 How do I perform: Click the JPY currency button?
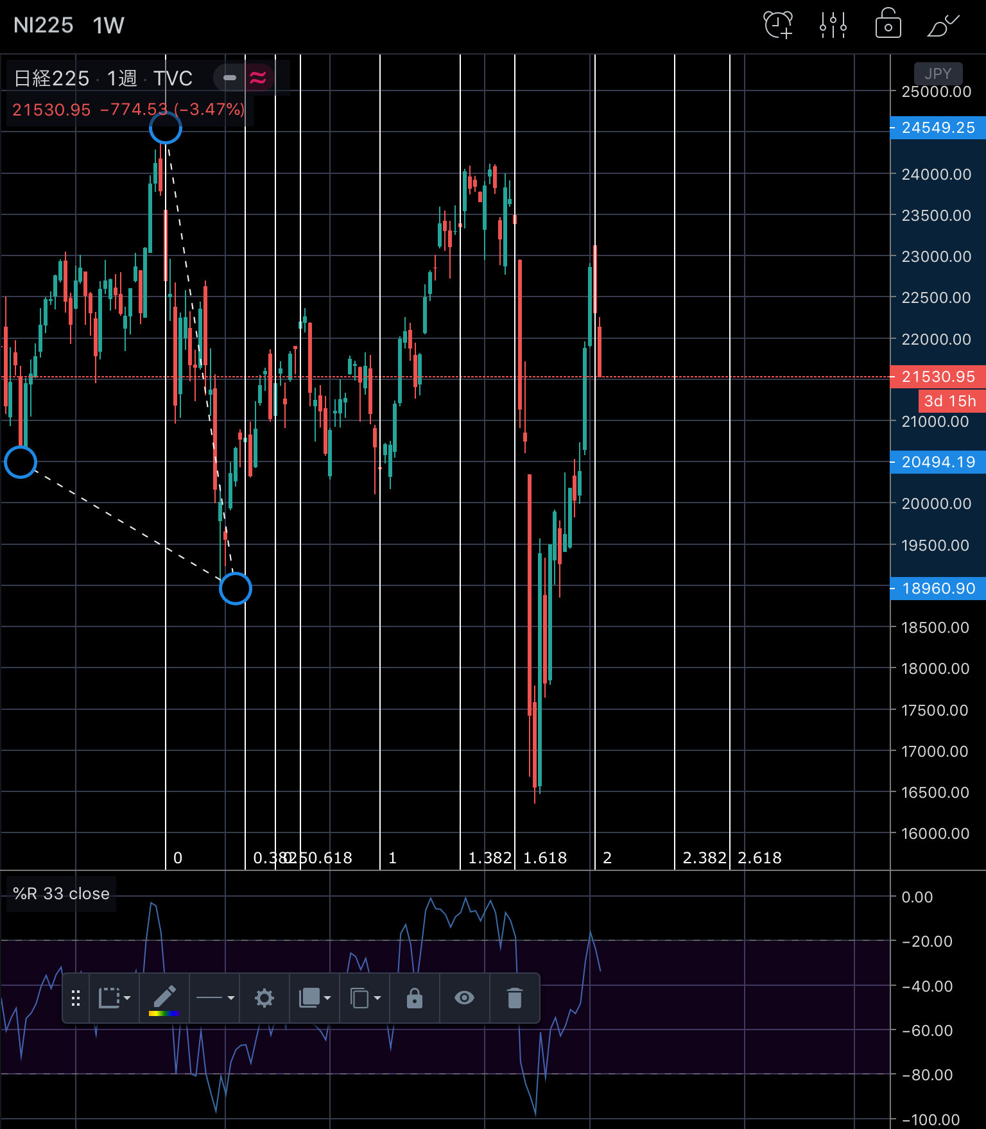[937, 73]
